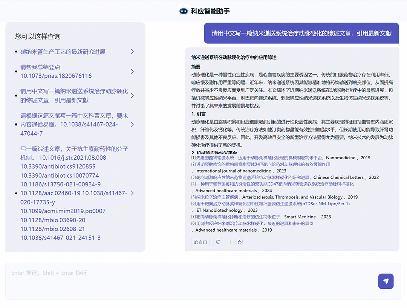Mark the answer as 有用 (helpful)
This screenshot has width=407, height=308.
click(x=200, y=242)
